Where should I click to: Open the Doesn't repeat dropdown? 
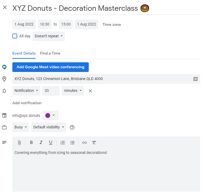pyautogui.click(x=49, y=36)
